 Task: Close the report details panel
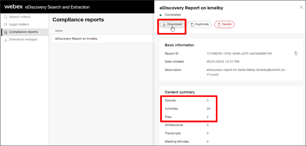pyautogui.click(x=301, y=7)
